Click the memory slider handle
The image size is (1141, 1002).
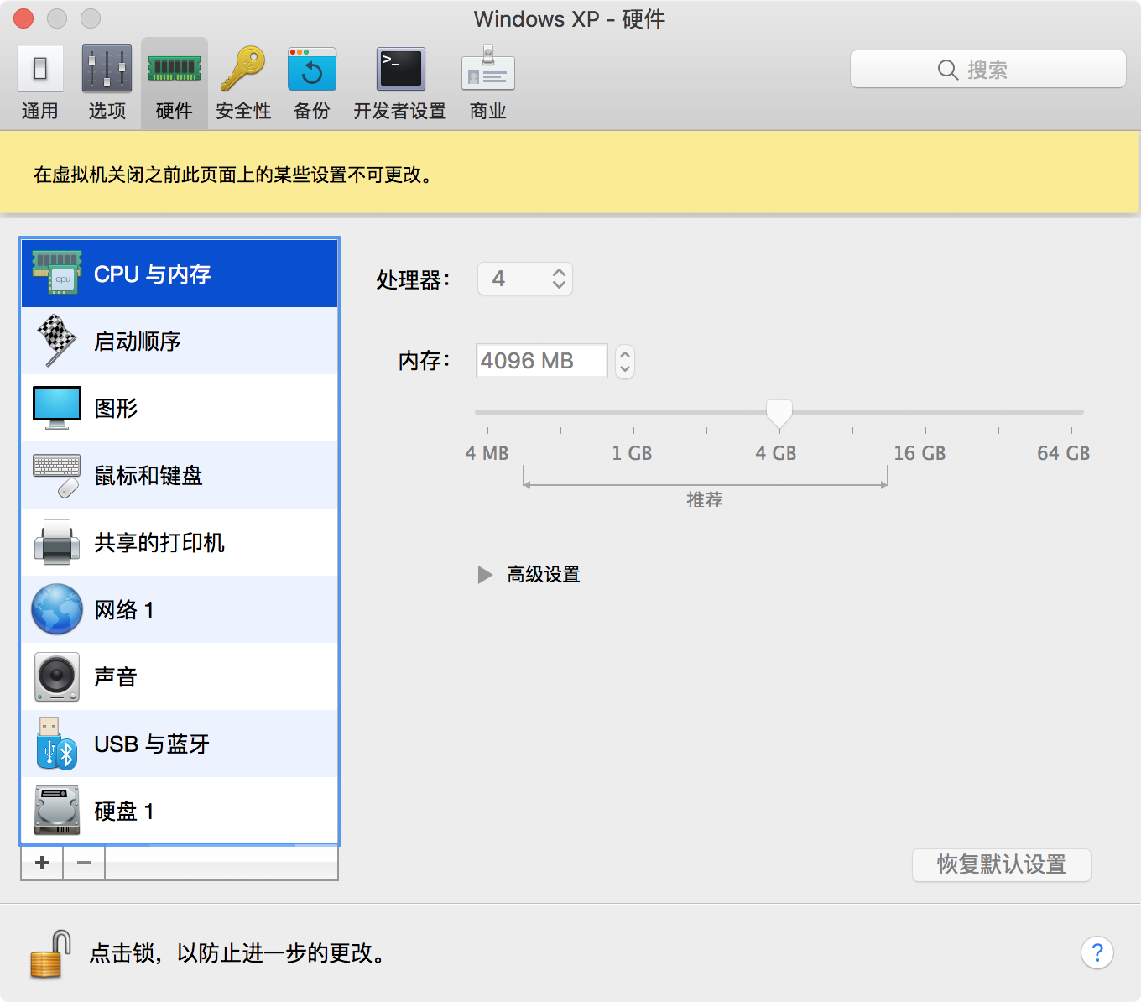tap(779, 415)
